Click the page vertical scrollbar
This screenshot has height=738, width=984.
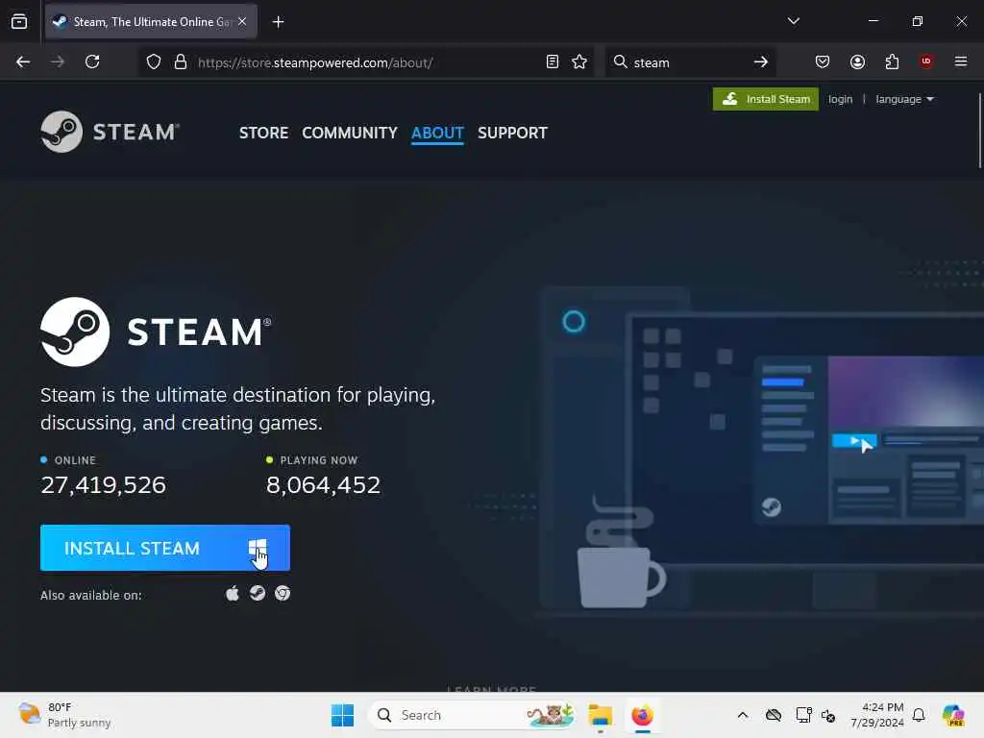(x=979, y=131)
